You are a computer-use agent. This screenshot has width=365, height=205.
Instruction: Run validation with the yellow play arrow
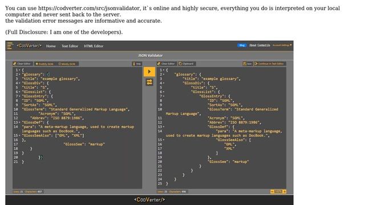point(149,72)
